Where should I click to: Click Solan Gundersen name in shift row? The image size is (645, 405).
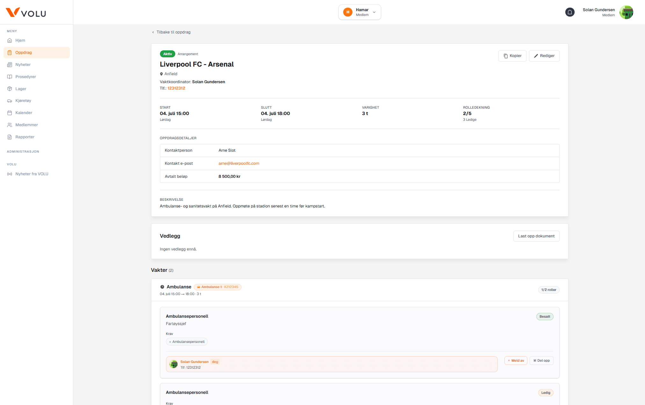click(194, 362)
